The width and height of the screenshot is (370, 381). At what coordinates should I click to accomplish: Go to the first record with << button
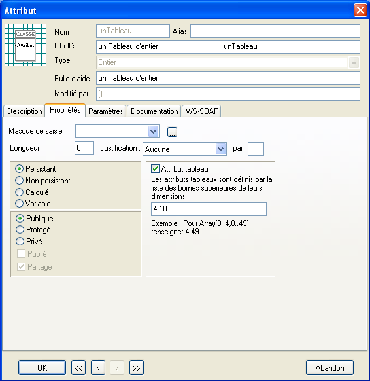coord(78,368)
